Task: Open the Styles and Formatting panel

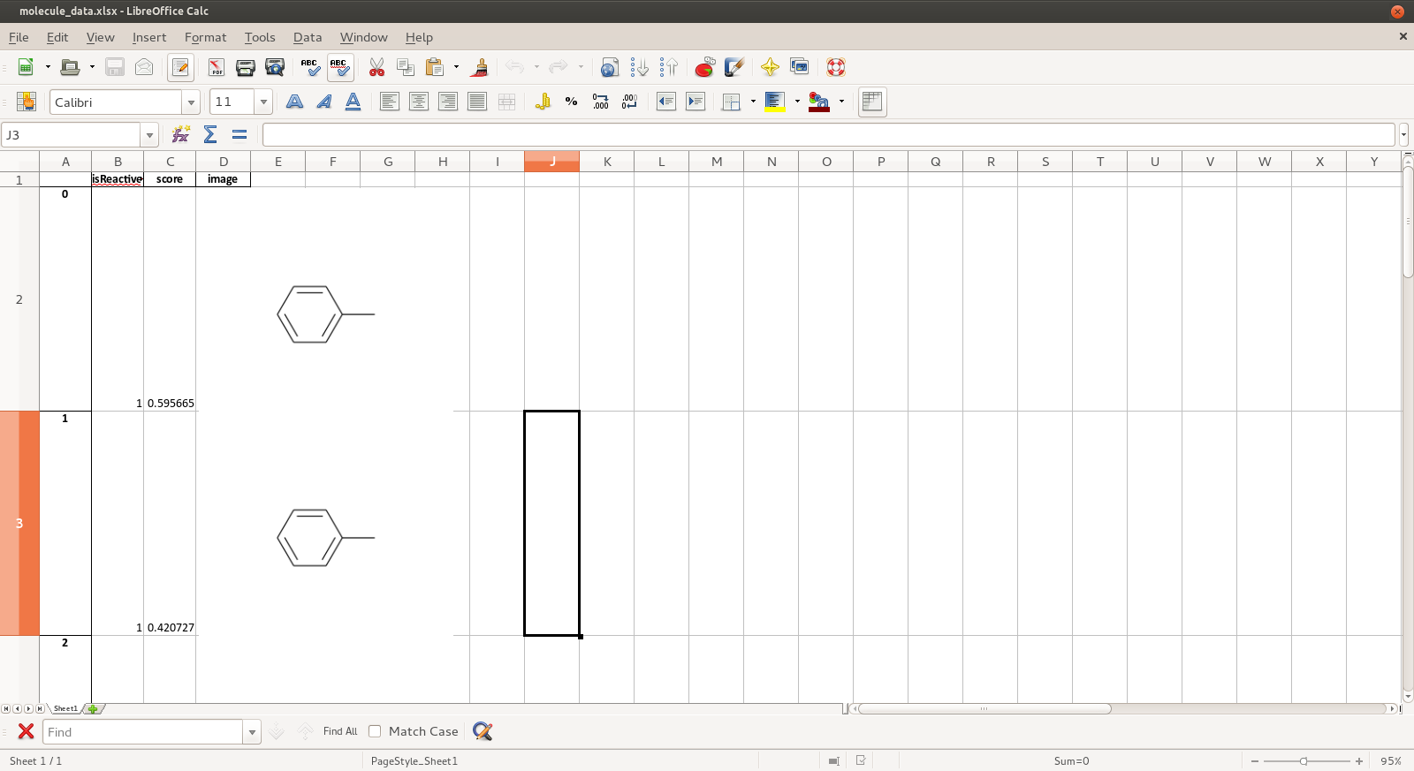Action: (x=26, y=102)
